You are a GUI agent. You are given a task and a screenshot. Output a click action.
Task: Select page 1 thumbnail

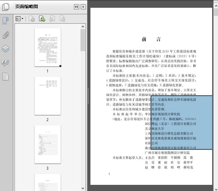pyautogui.click(x=47, y=47)
